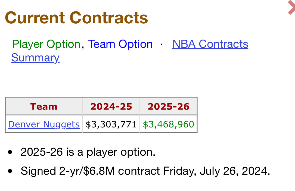
Task: Click the green $3,468,960 salary cell
Action: point(168,124)
